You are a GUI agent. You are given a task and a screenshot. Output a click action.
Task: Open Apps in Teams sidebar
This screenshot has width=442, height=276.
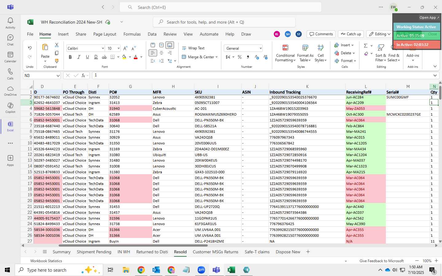(x=10, y=160)
